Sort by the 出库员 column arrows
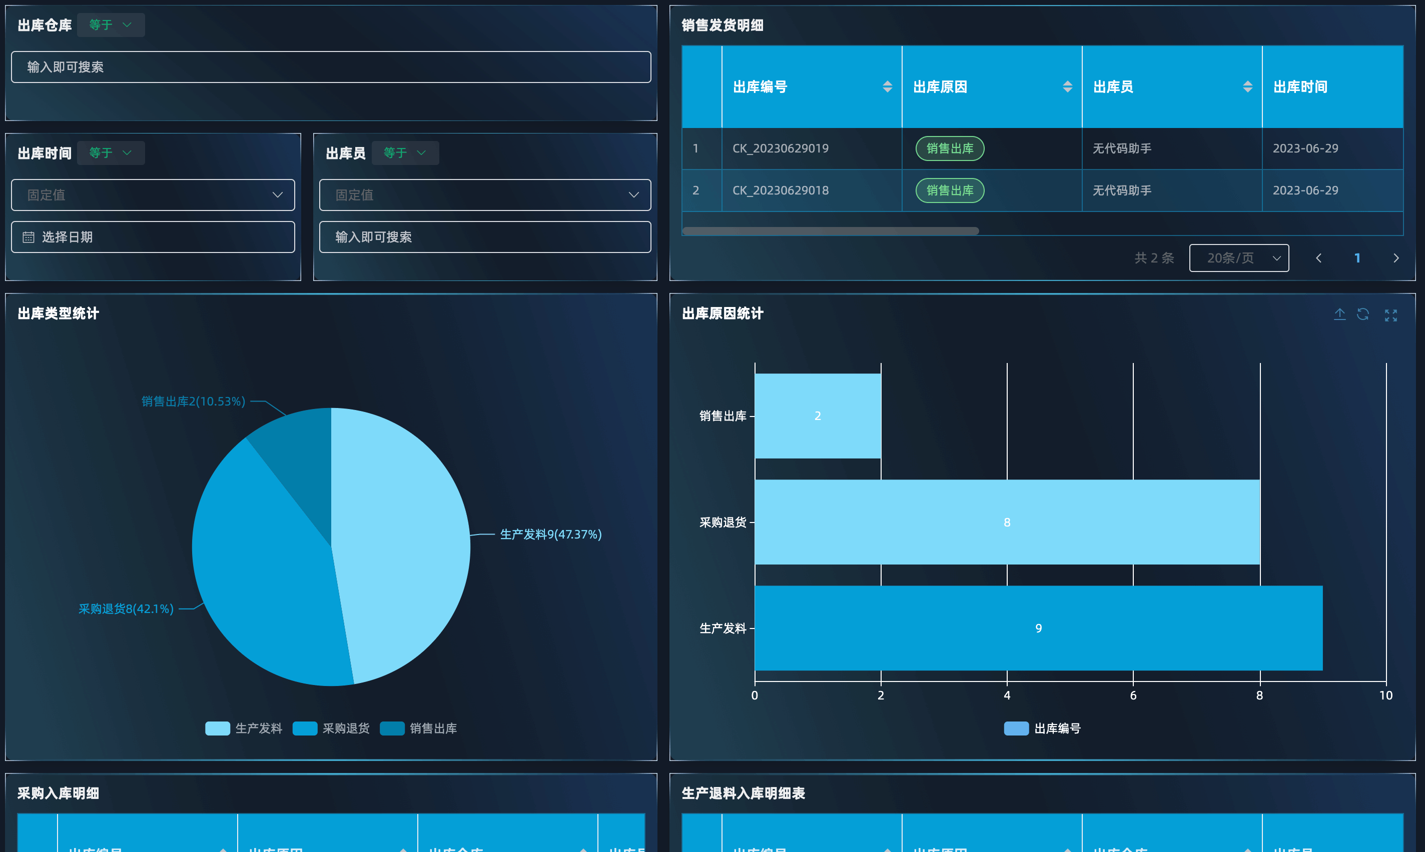Screen dimensions: 1425x852 pos(1247,86)
